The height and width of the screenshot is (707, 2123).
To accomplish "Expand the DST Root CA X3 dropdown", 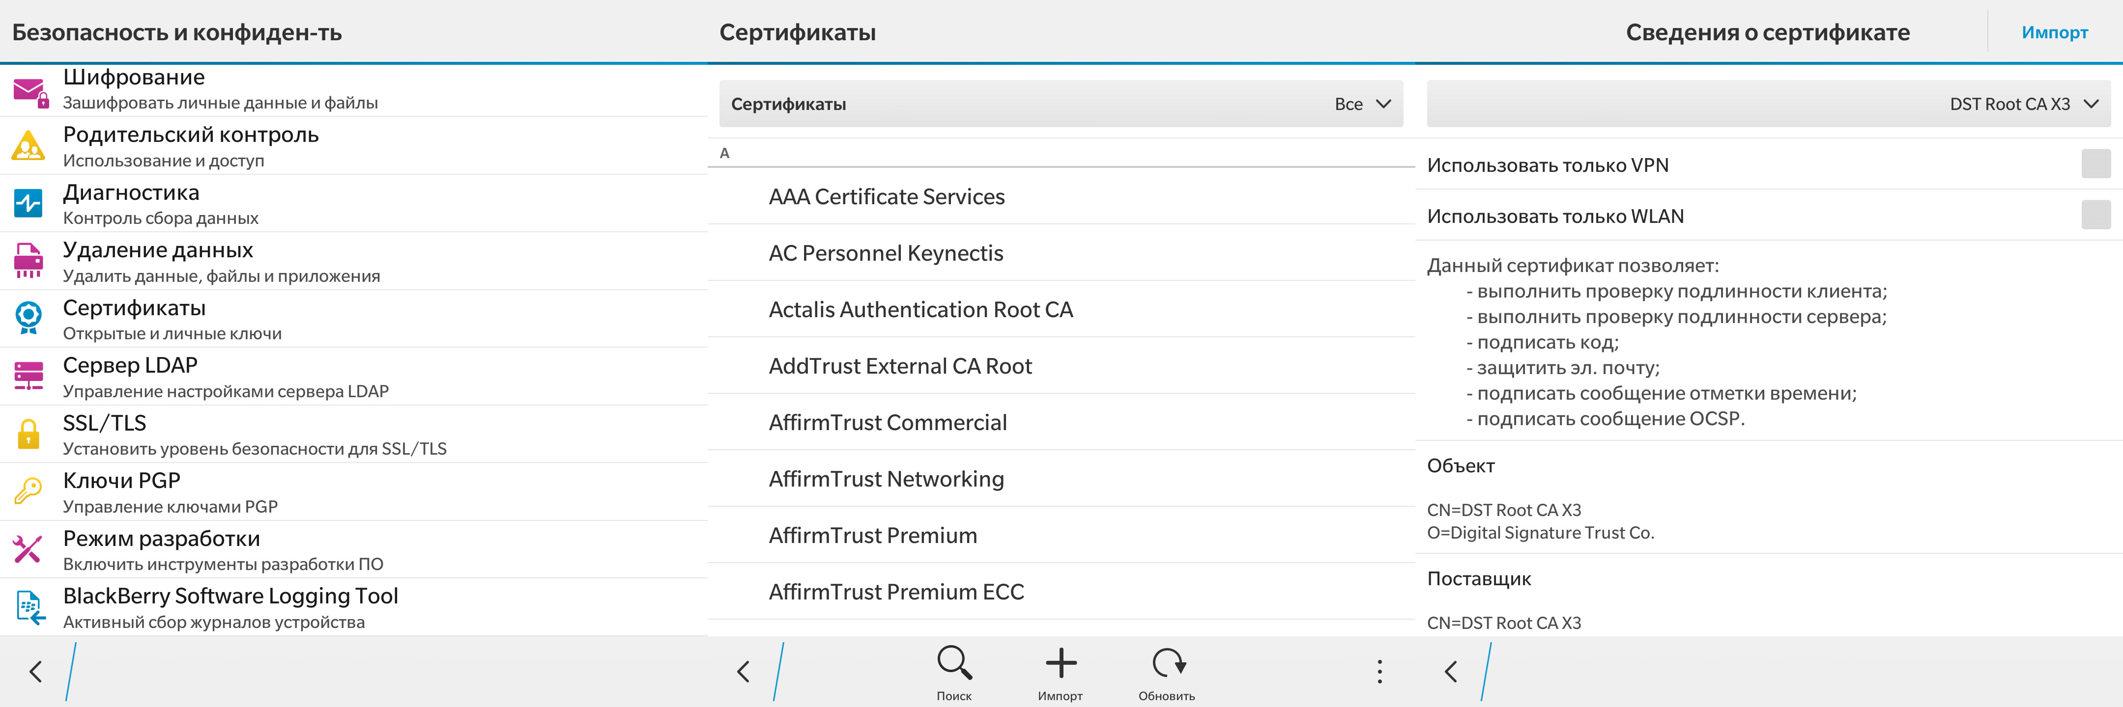I will tap(1769, 105).
